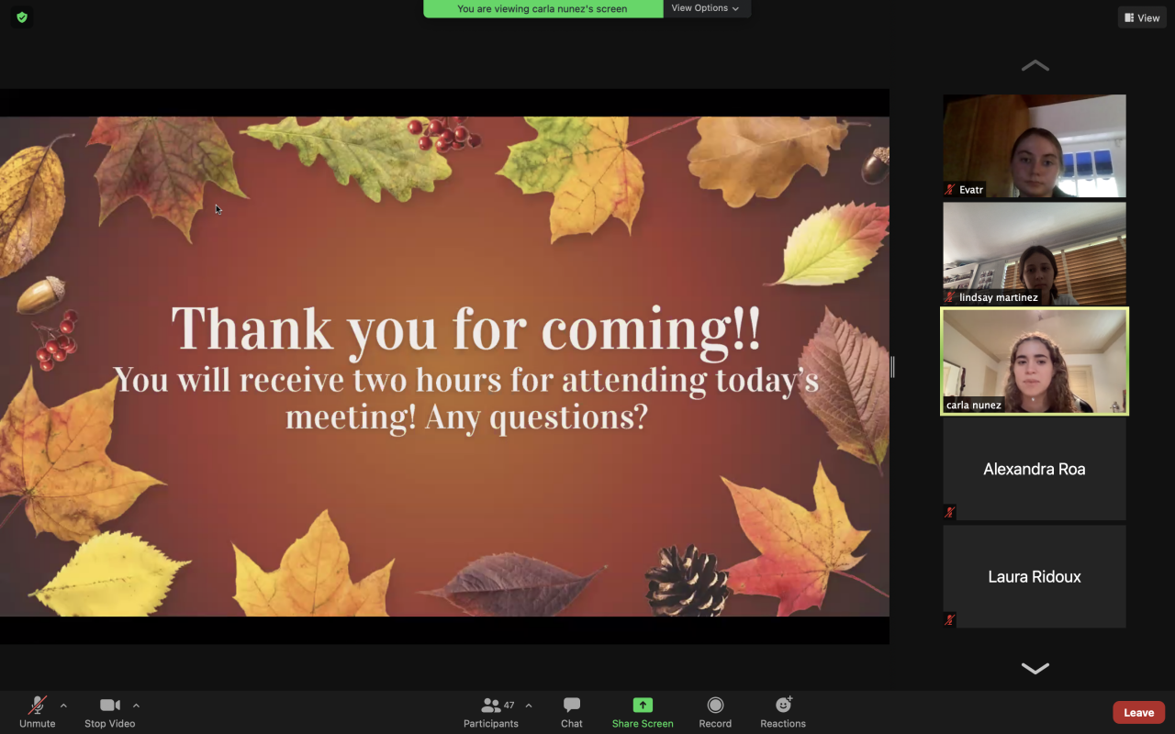Show previous participants with the up chevron
1175x734 pixels.
1035,65
